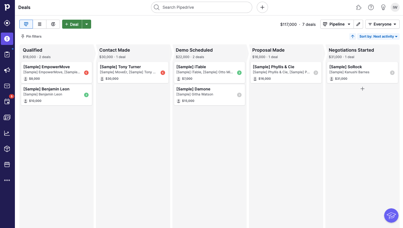This screenshot has height=228, width=403.
Task: Click iTable green activity icon
Action: coord(239,73)
